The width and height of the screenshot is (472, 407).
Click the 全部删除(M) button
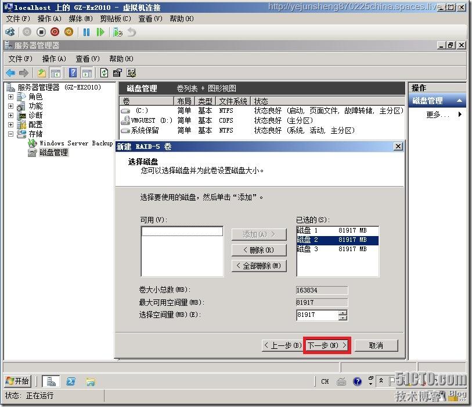[x=259, y=266]
